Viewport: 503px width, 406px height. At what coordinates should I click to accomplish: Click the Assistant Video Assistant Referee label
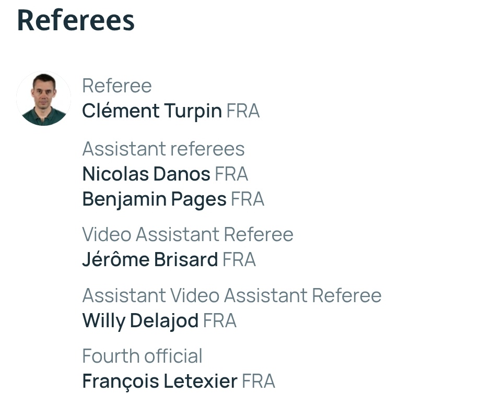click(232, 295)
